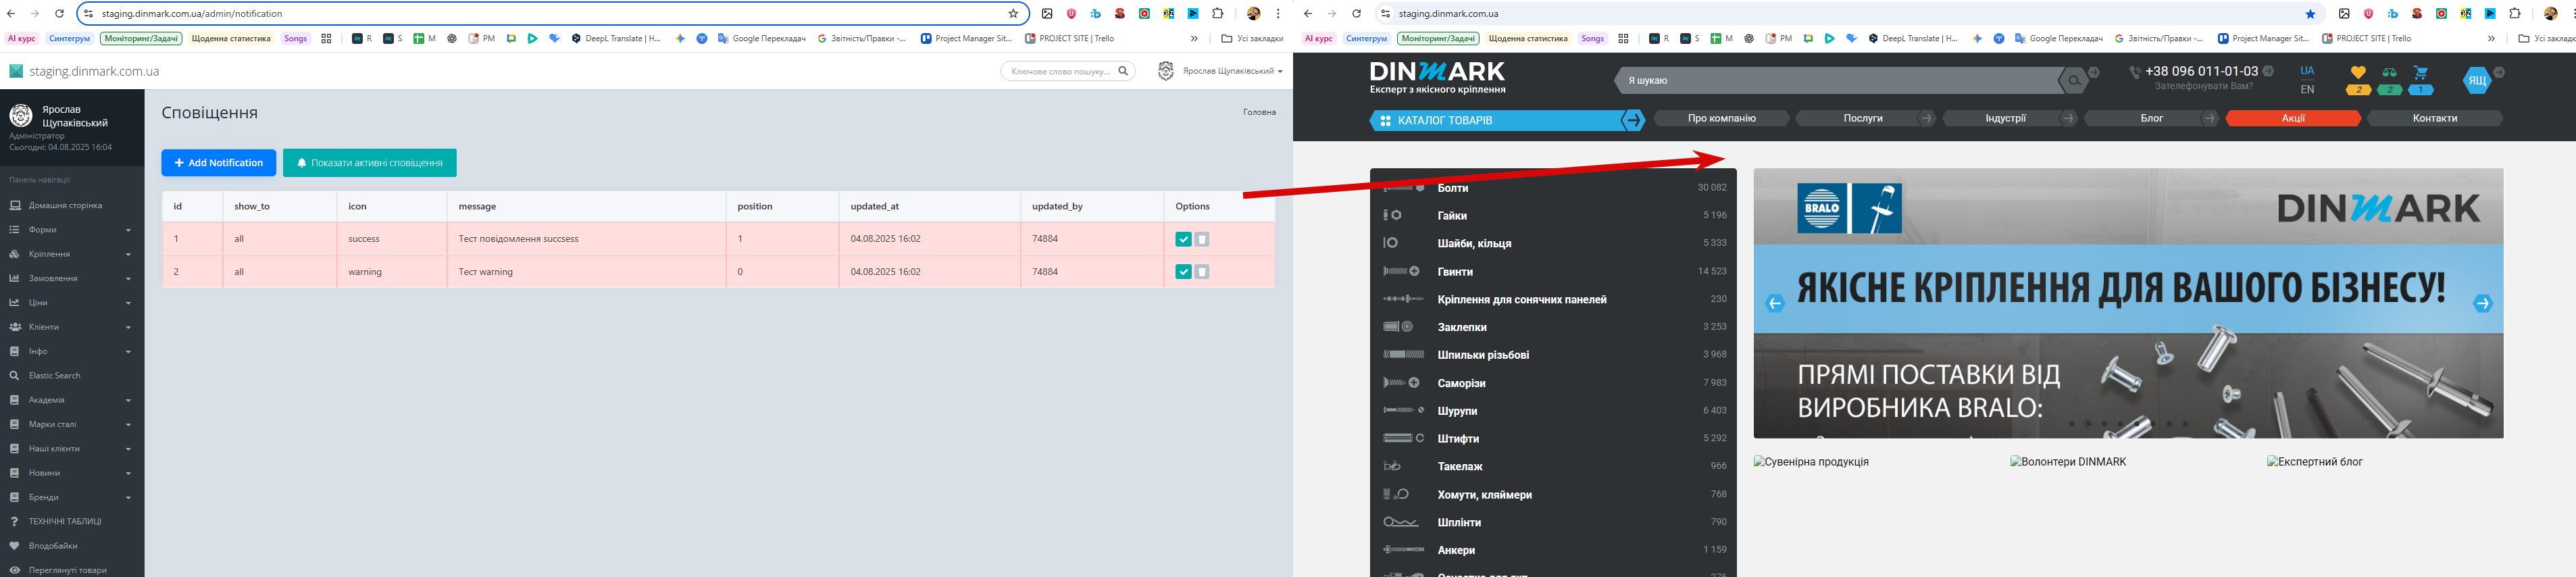The image size is (2576, 577).
Task: Expand the Новини sidebar menu
Action: (72, 473)
